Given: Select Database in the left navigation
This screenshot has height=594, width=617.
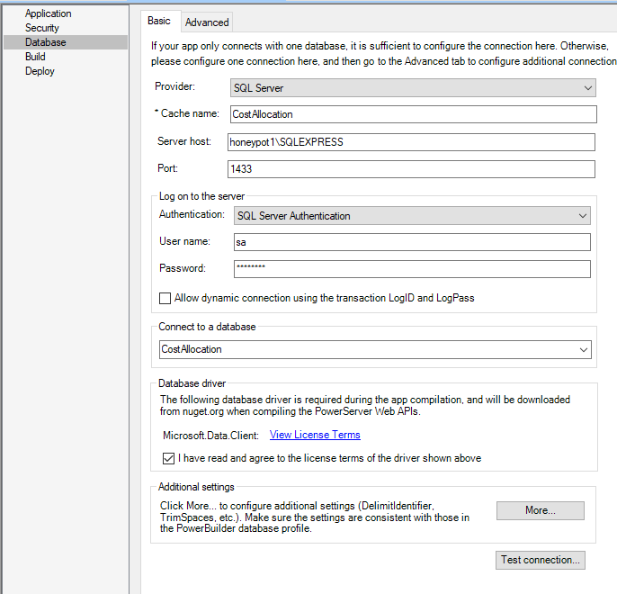Looking at the screenshot, I should click(46, 42).
